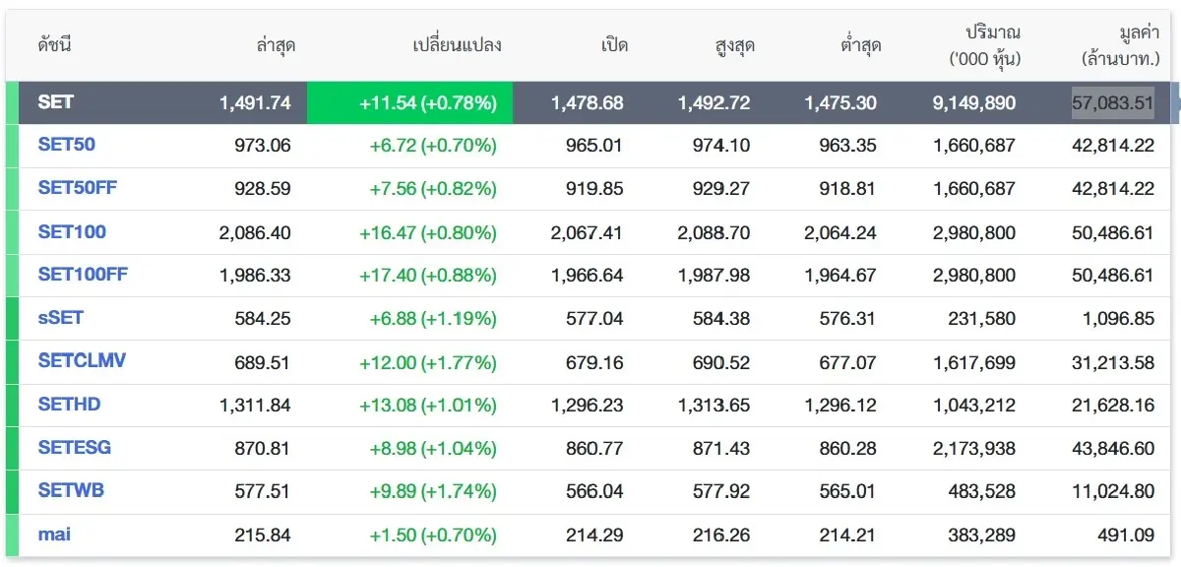The width and height of the screenshot is (1181, 567).
Task: Sort by the ล่าสุด column header
Action: click(279, 44)
